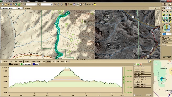Open the Handheld Export tab
This screenshot has height=97, width=172.
tap(36, 62)
